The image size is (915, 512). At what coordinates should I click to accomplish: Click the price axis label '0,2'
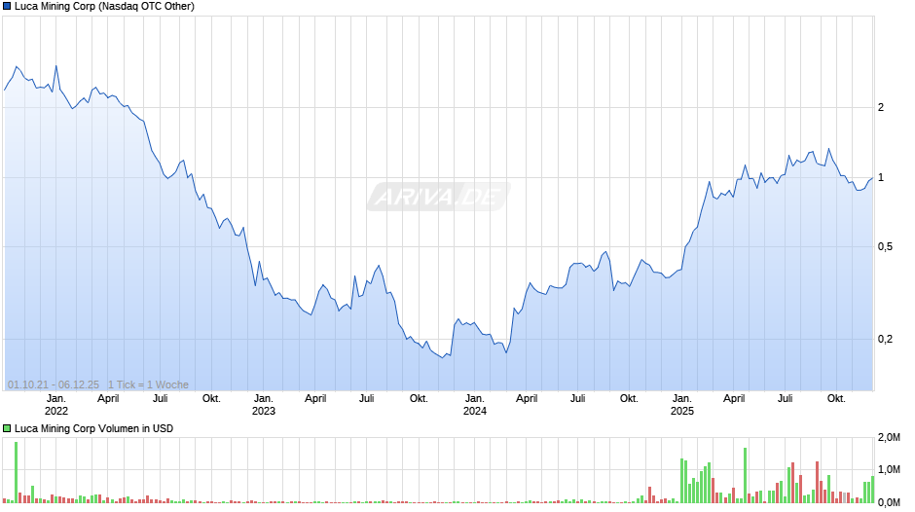pyautogui.click(x=885, y=339)
